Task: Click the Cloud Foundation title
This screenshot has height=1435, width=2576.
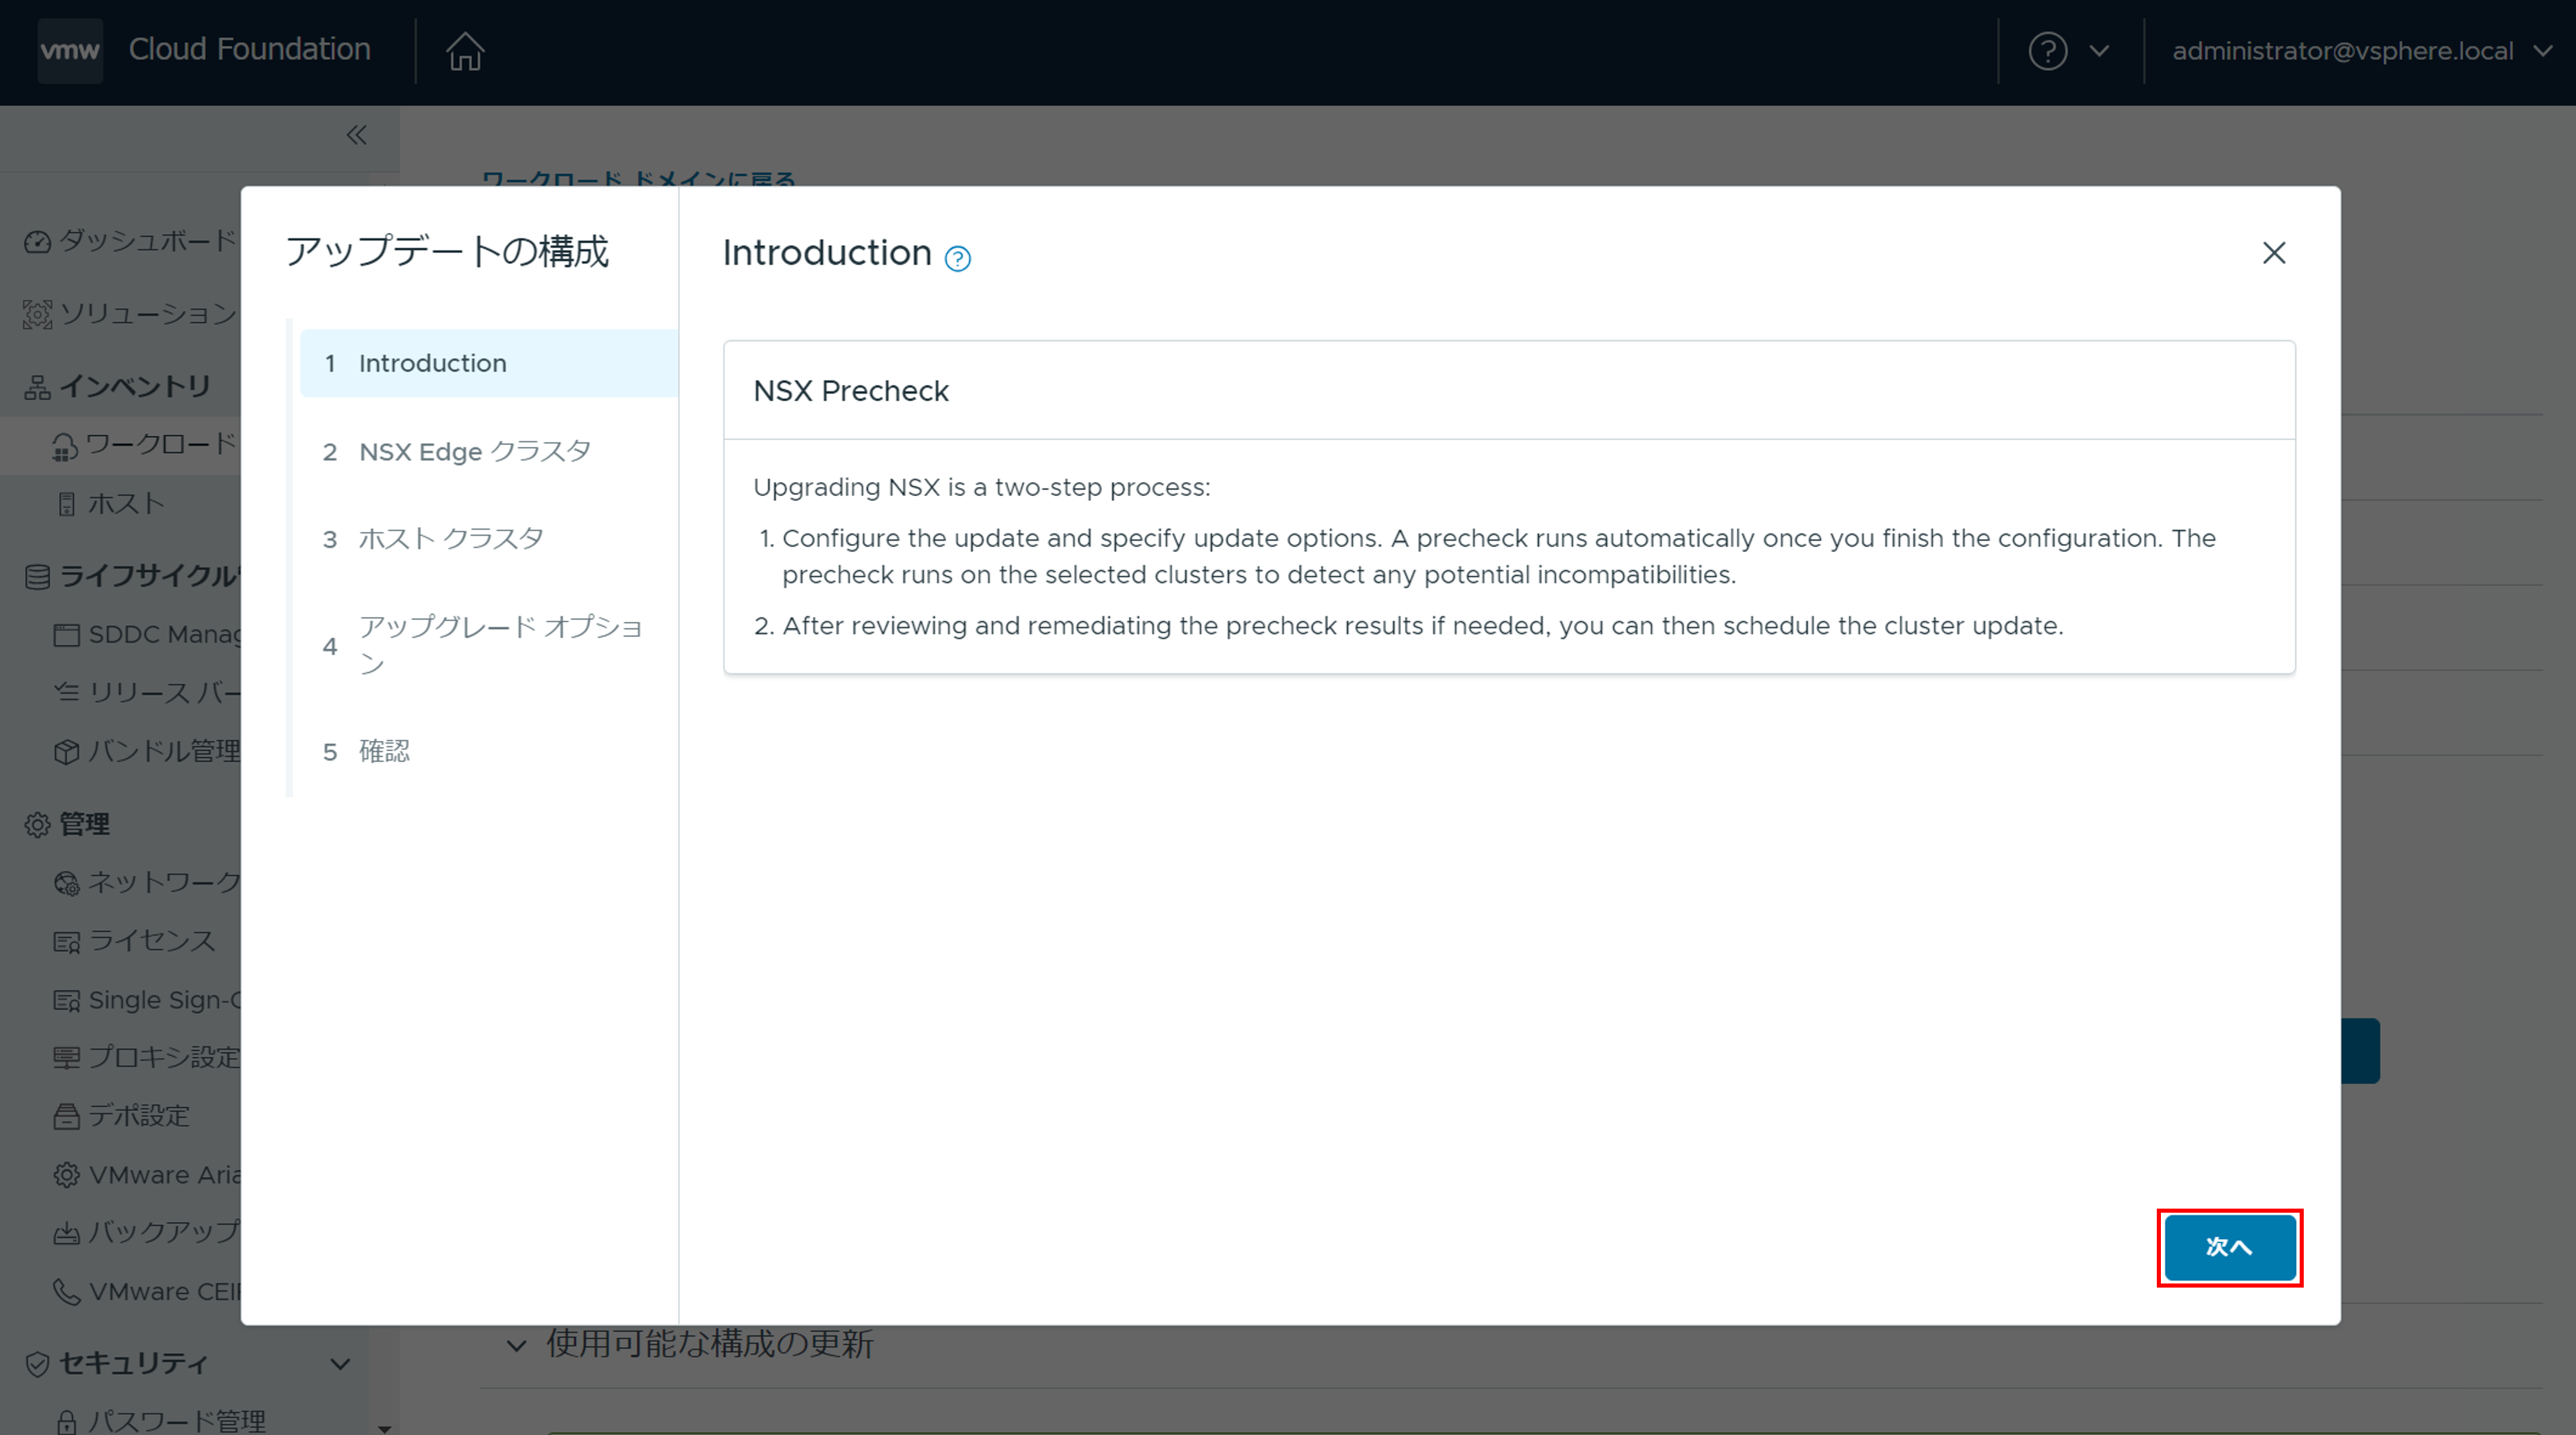Action: 249,49
